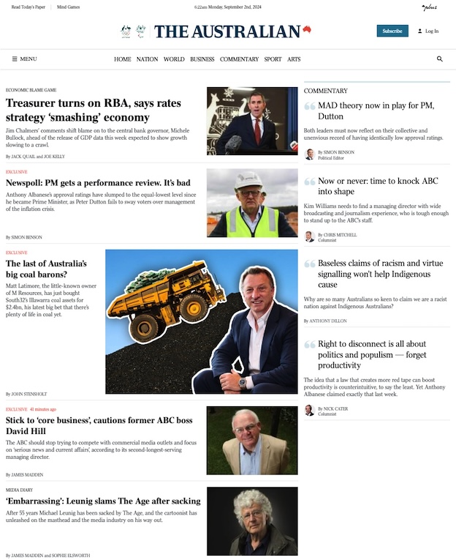Viewport: 456px width, 560px height.
Task: Click Simon Benson's author avatar
Action: tap(309, 154)
